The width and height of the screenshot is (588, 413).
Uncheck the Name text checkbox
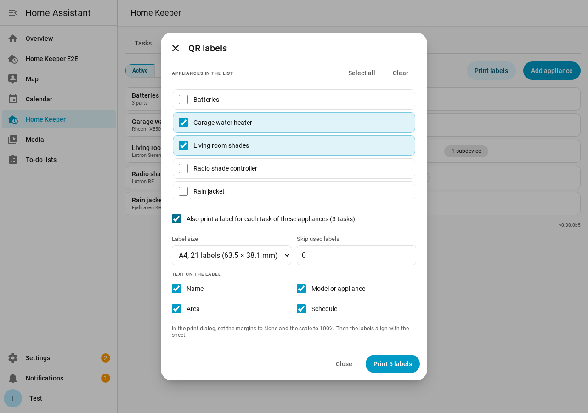click(176, 289)
